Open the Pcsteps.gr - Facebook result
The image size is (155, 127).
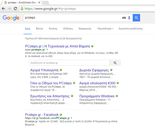point(42,115)
